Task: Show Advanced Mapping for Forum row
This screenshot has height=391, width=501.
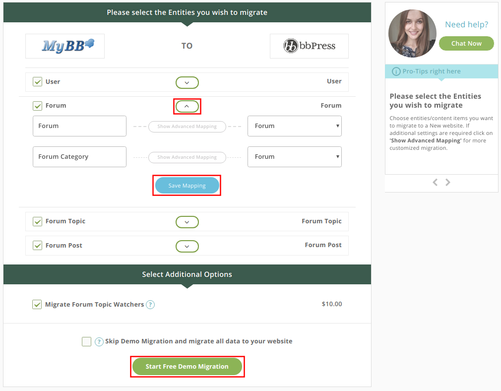Action: coord(187,127)
